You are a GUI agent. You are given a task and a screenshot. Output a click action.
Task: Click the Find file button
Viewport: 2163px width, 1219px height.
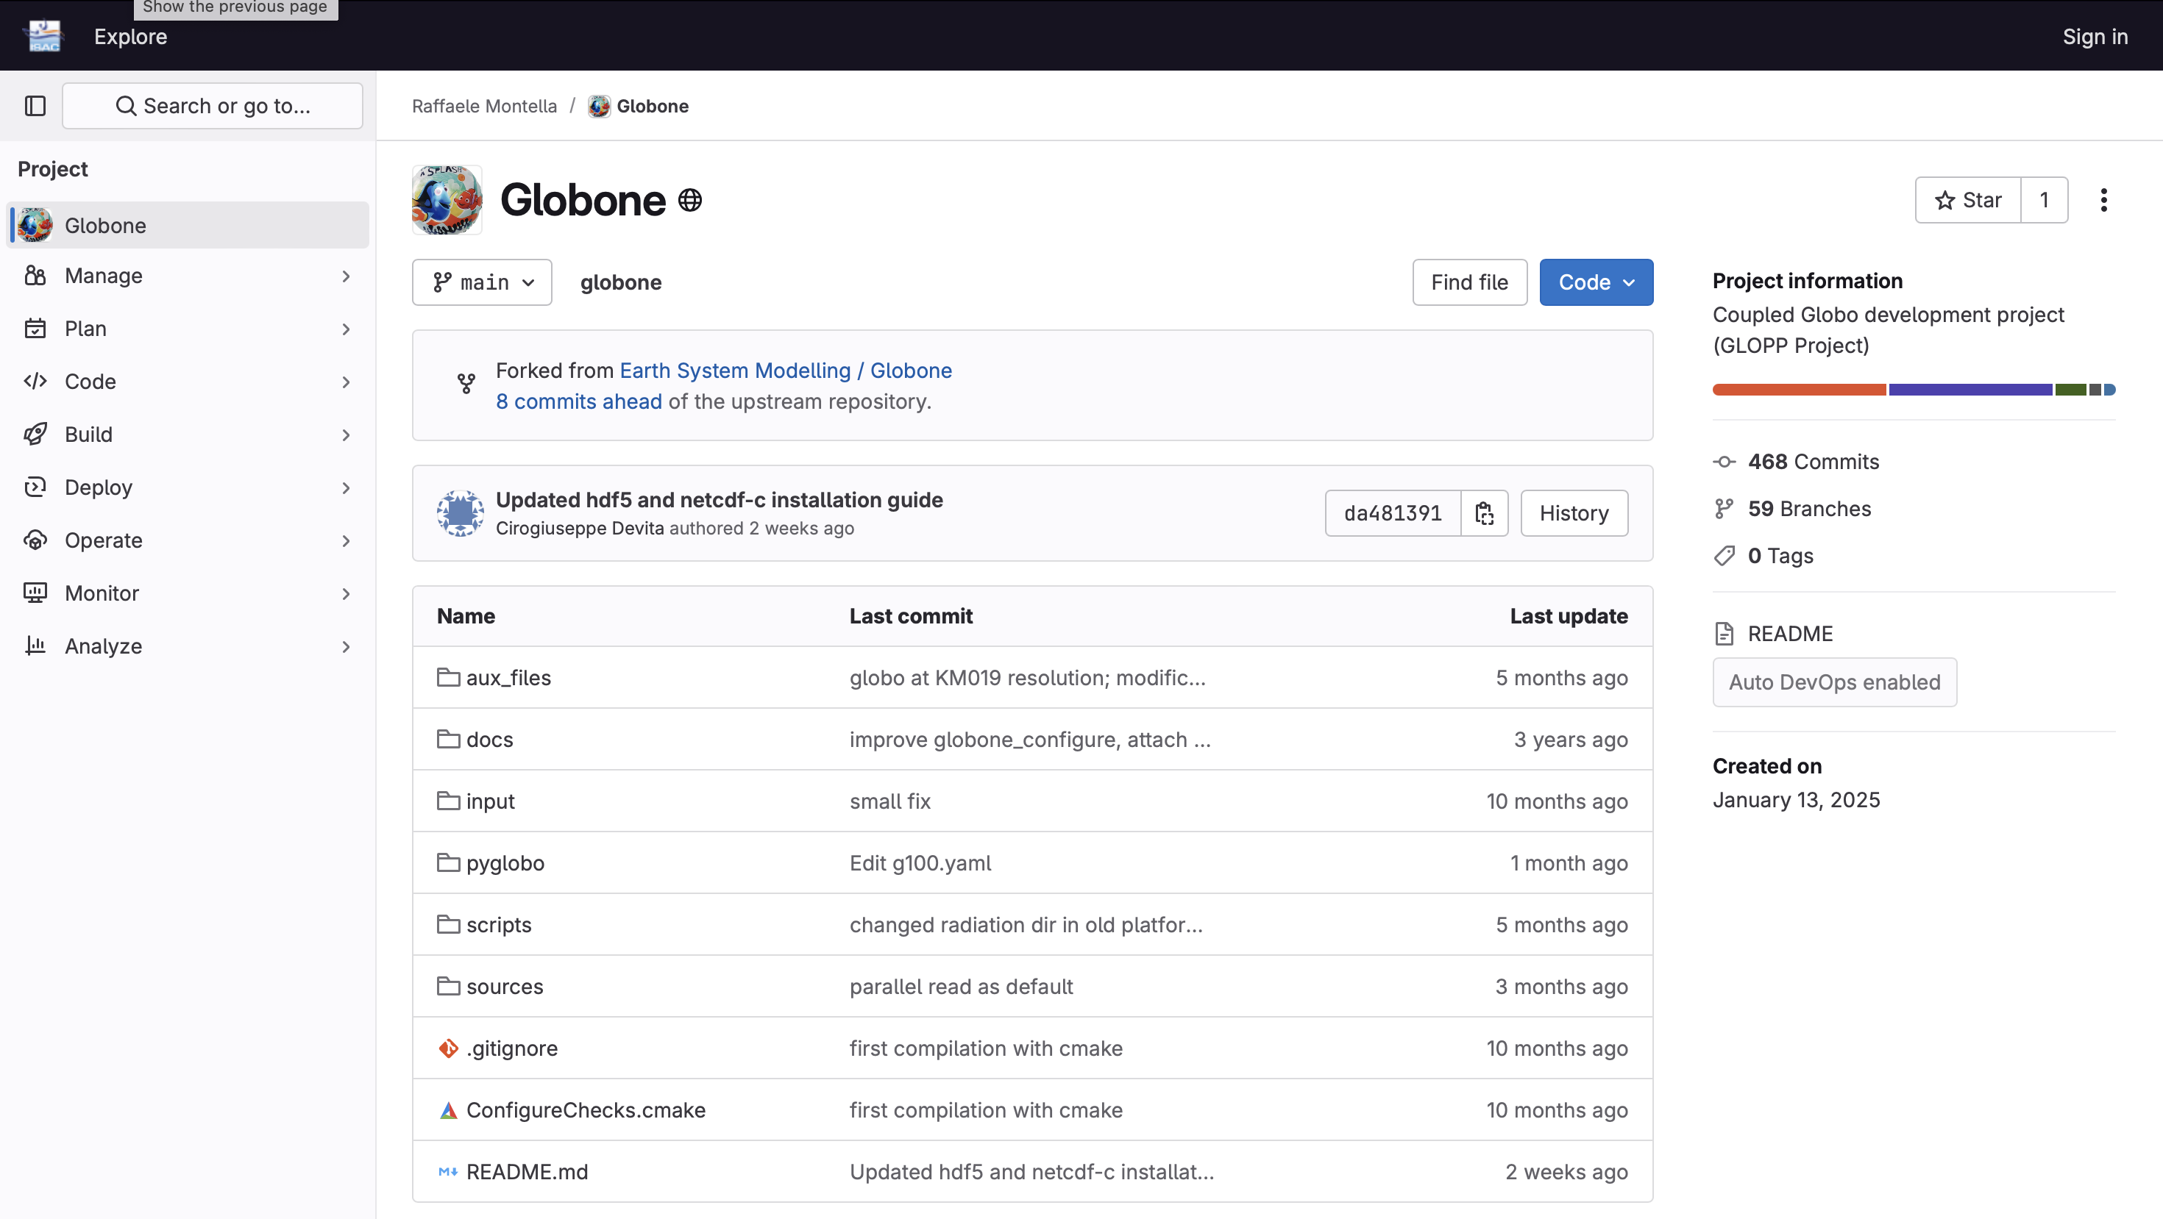click(1469, 283)
